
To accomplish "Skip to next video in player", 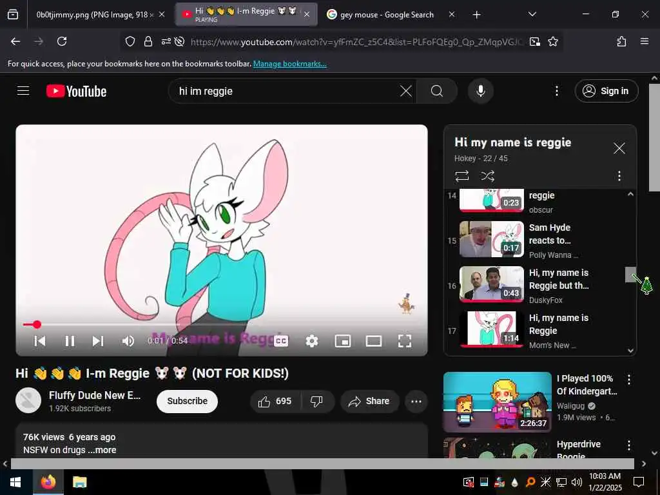I will tap(98, 340).
